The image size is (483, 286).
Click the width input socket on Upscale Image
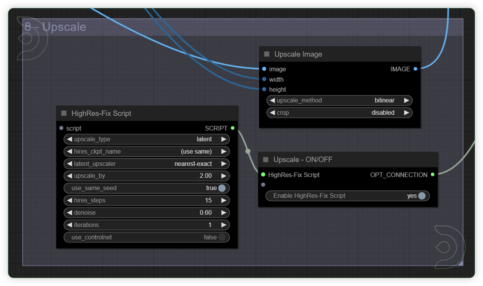point(264,79)
